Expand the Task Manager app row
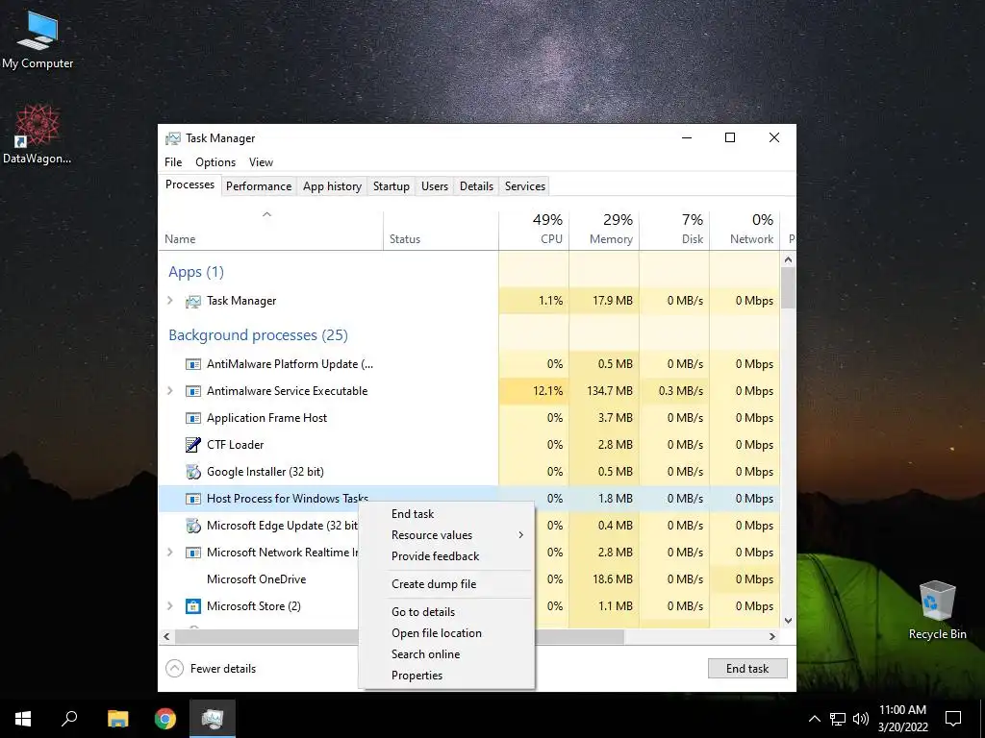Viewport: 985px width, 738px height. tap(169, 301)
